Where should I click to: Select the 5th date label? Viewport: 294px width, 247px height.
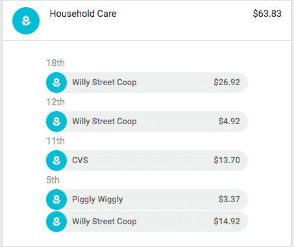tap(53, 180)
